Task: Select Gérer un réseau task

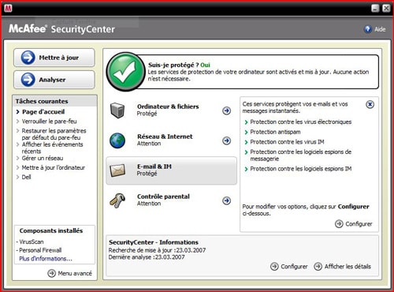Action: point(43,158)
